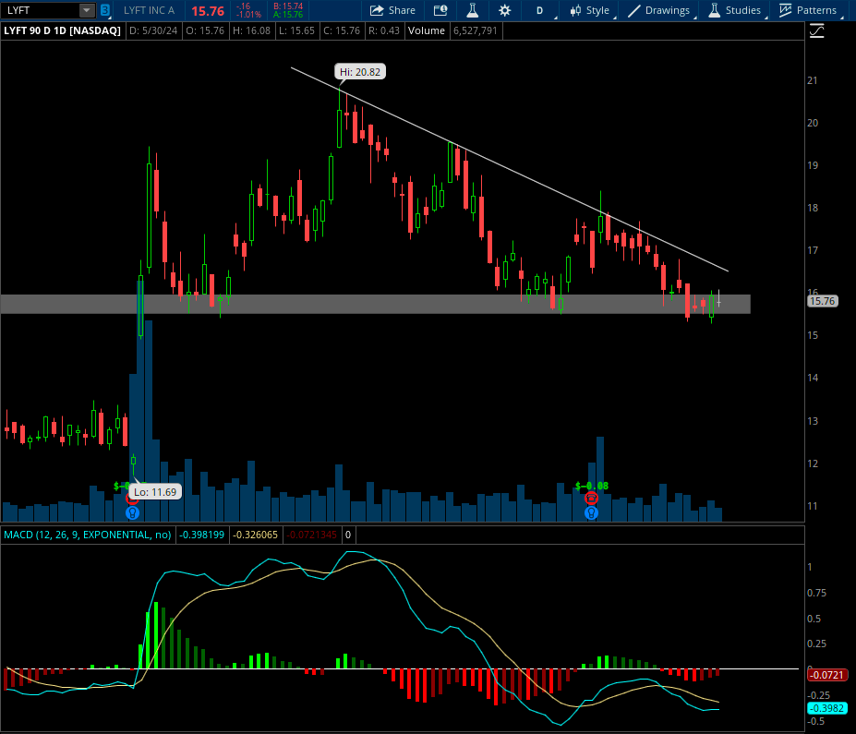Click the 15.76 price tag on price axis

click(822, 301)
